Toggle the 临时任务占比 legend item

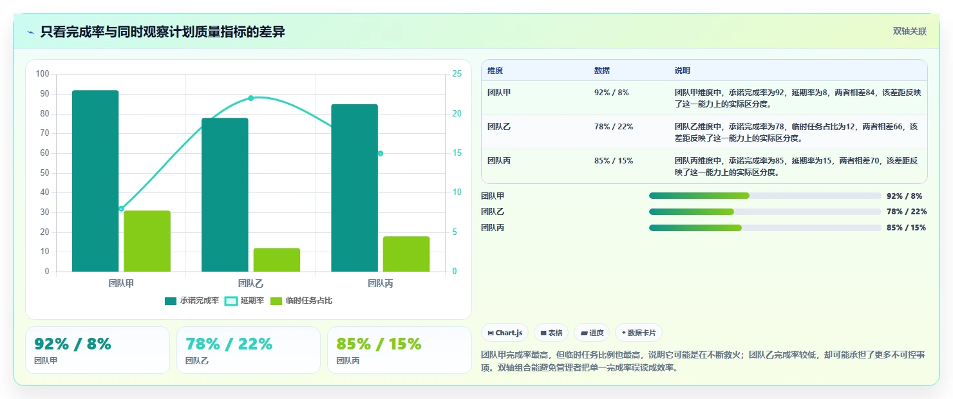[301, 301]
